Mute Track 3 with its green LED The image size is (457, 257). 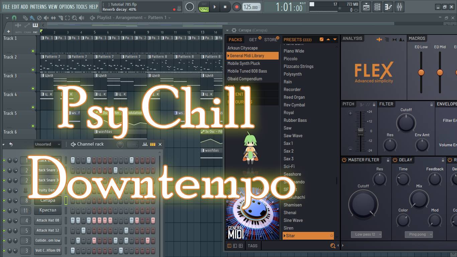click(x=33, y=89)
